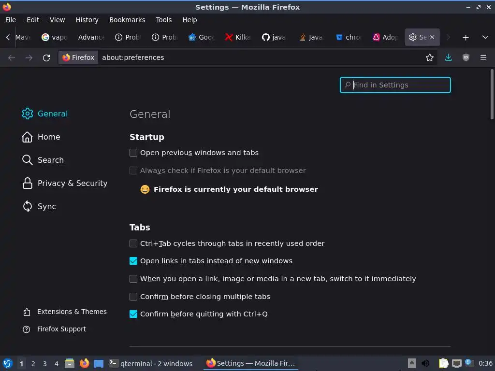Switch to virtual desktop 4
The image size is (495, 371).
57,364
